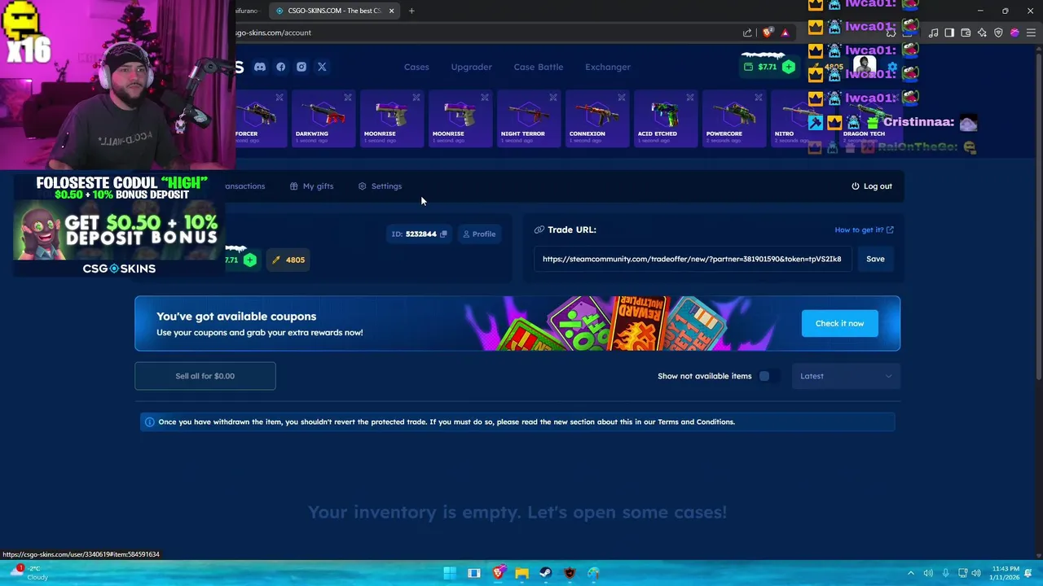This screenshot has height=586, width=1043.
Task: Open the Upgrader menu item
Action: coord(472,67)
